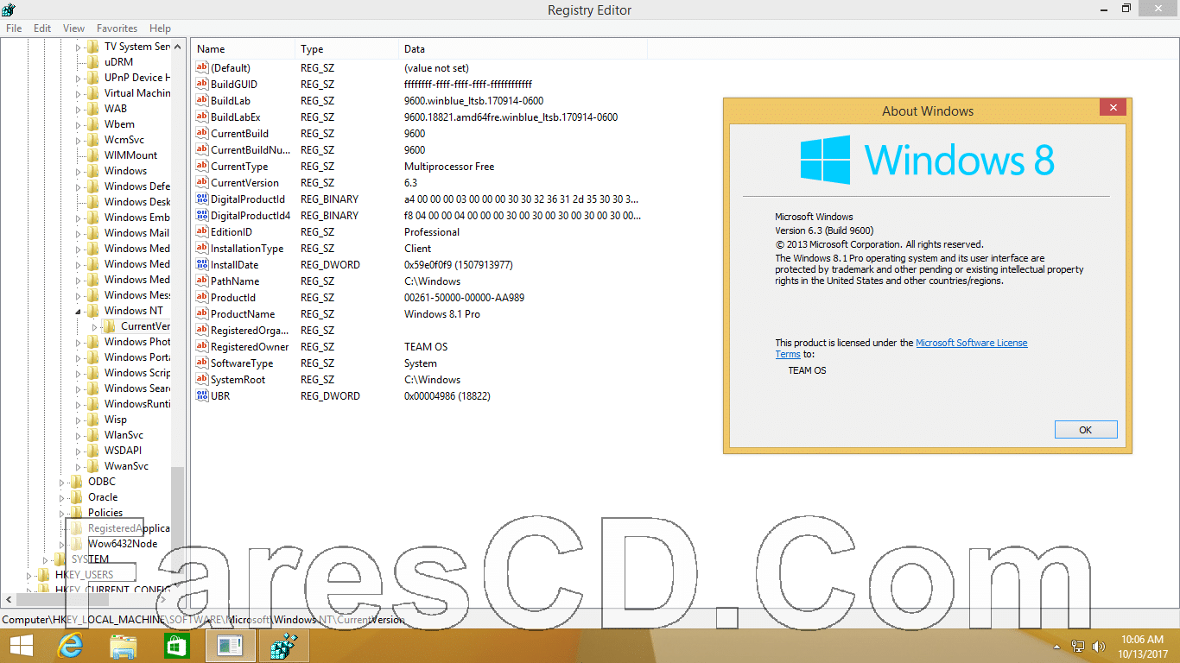Open File Explorer from taskbar
Screen dimensions: 1180x663
tap(124, 646)
